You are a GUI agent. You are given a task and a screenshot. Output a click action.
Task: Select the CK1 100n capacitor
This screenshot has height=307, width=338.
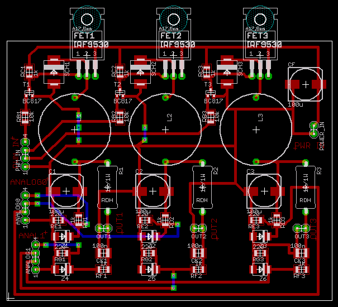tap(103, 253)
